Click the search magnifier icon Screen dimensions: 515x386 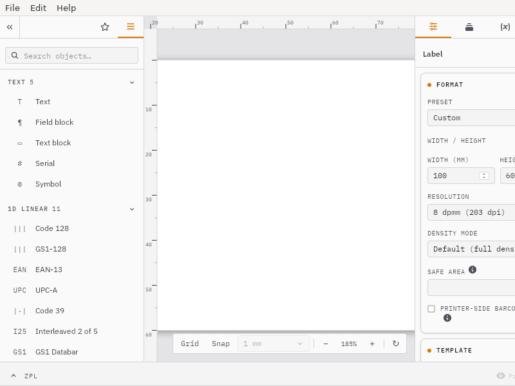(15, 55)
